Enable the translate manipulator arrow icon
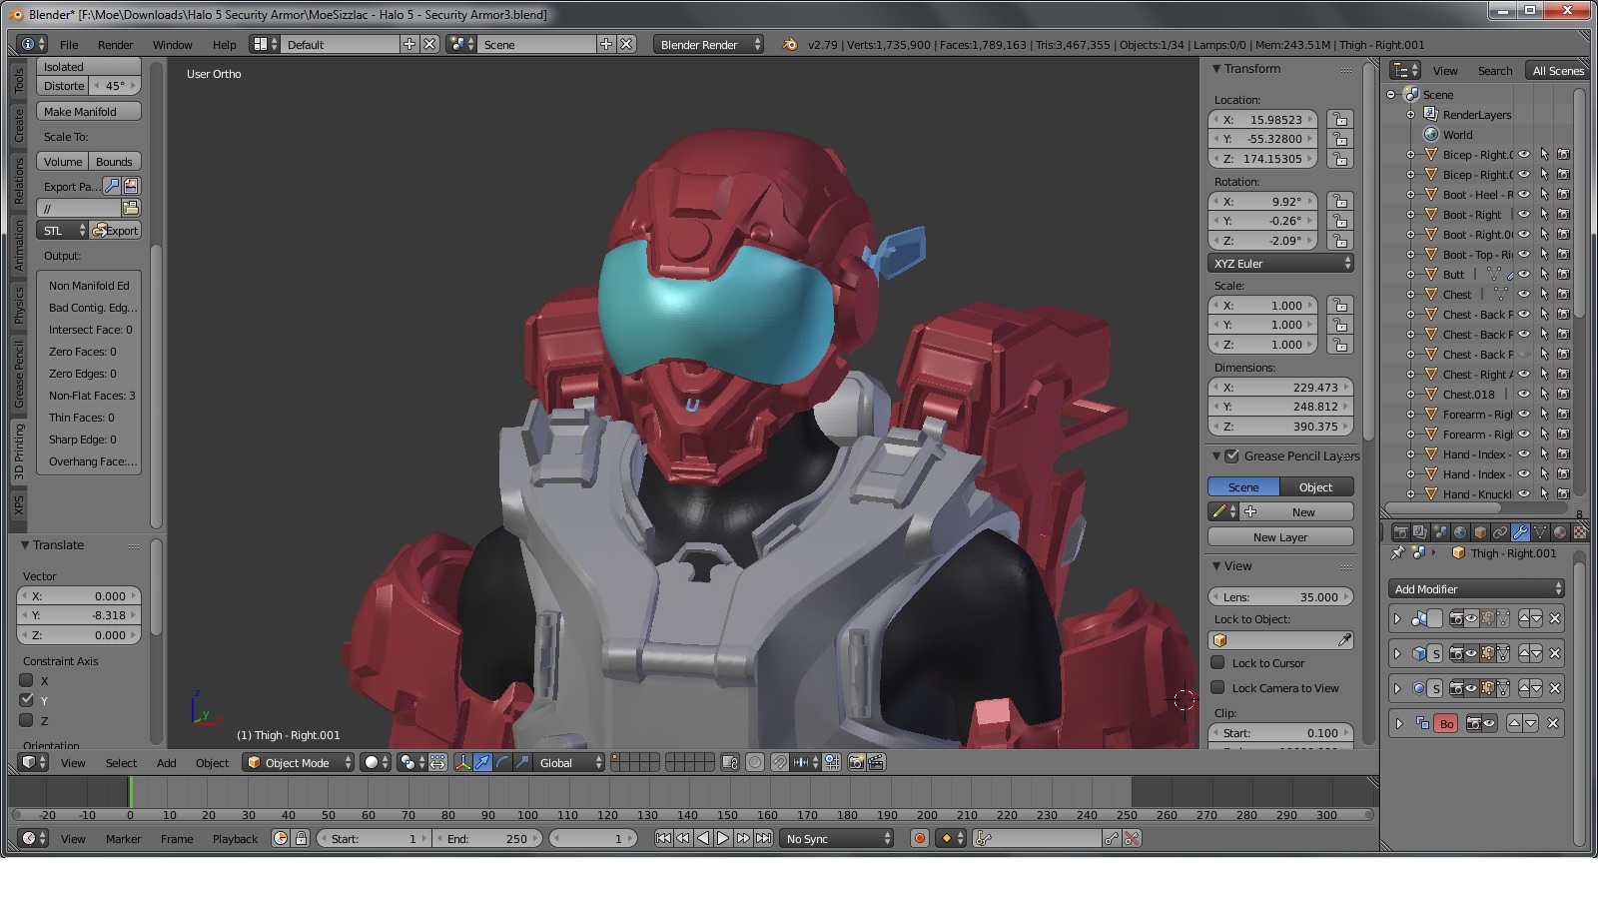The width and height of the screenshot is (1598, 899). tap(482, 762)
